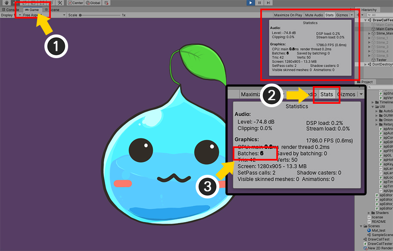Open the Hierarchy create dropdown arrow
Image resolution: width=393 pixels, height=251 pixels.
[x=362, y=15]
